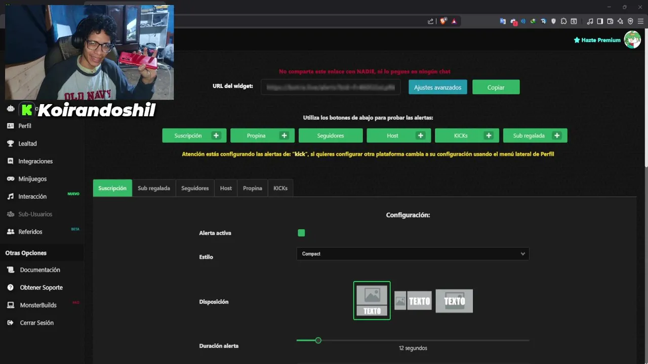Viewport: 648px width, 364px height.
Task: Switch to the Sub regalada tab
Action: (154, 188)
